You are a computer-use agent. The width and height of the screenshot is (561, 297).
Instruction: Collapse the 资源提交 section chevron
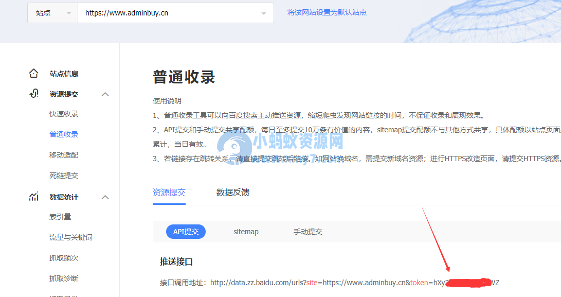click(x=105, y=94)
